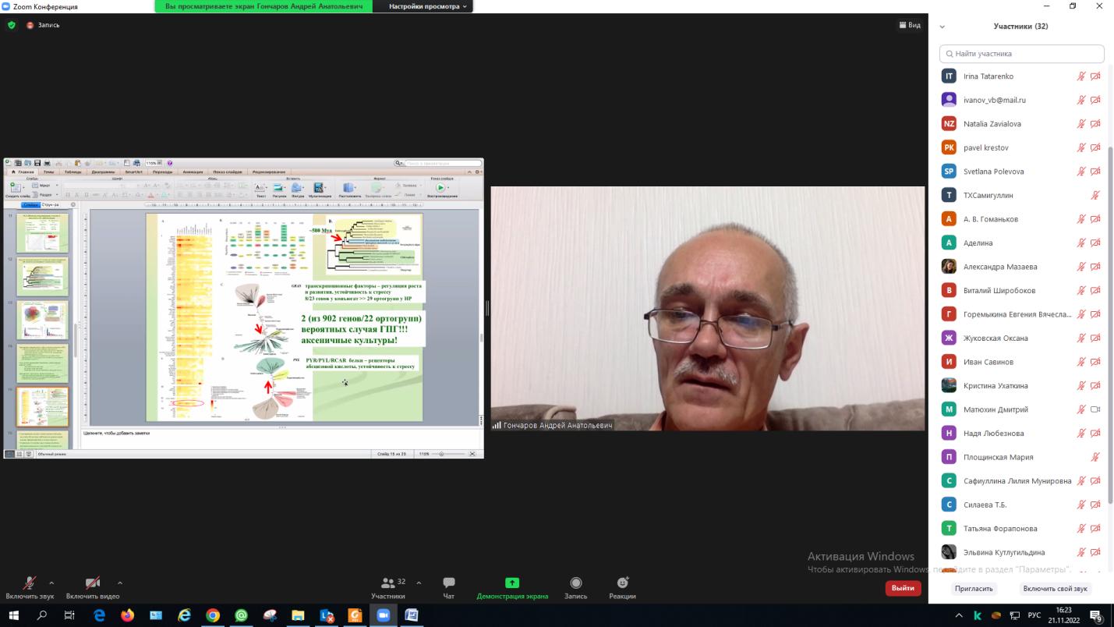
Task: Turn on camera with Включить видео
Action: pyautogui.click(x=92, y=583)
